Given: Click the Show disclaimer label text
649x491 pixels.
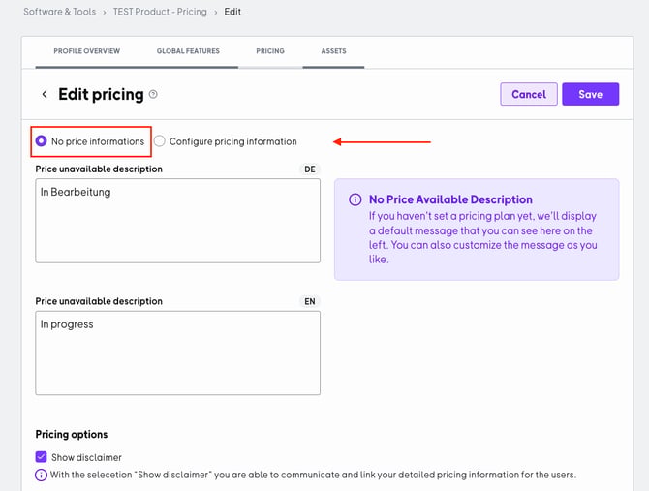Looking at the screenshot, I should 86,457.
